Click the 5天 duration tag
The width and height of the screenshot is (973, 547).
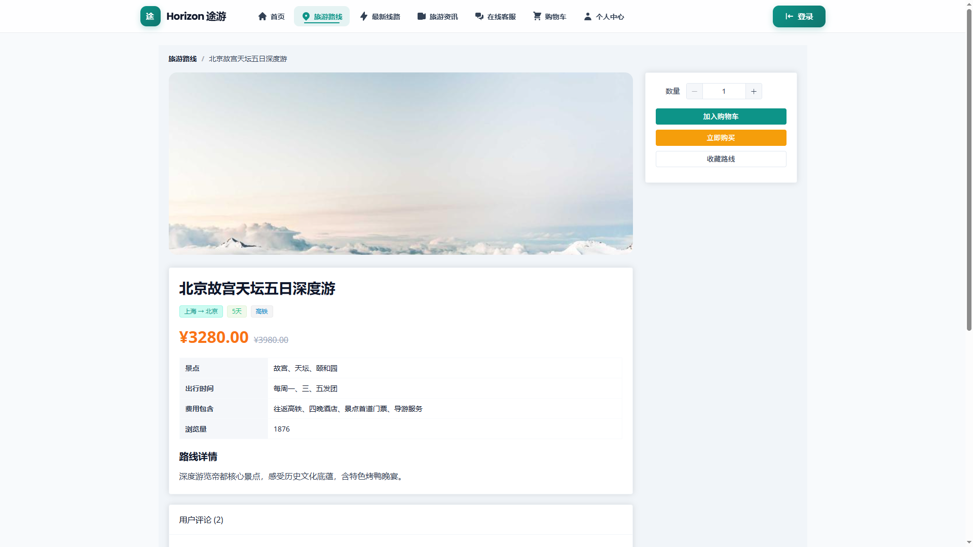tap(237, 311)
